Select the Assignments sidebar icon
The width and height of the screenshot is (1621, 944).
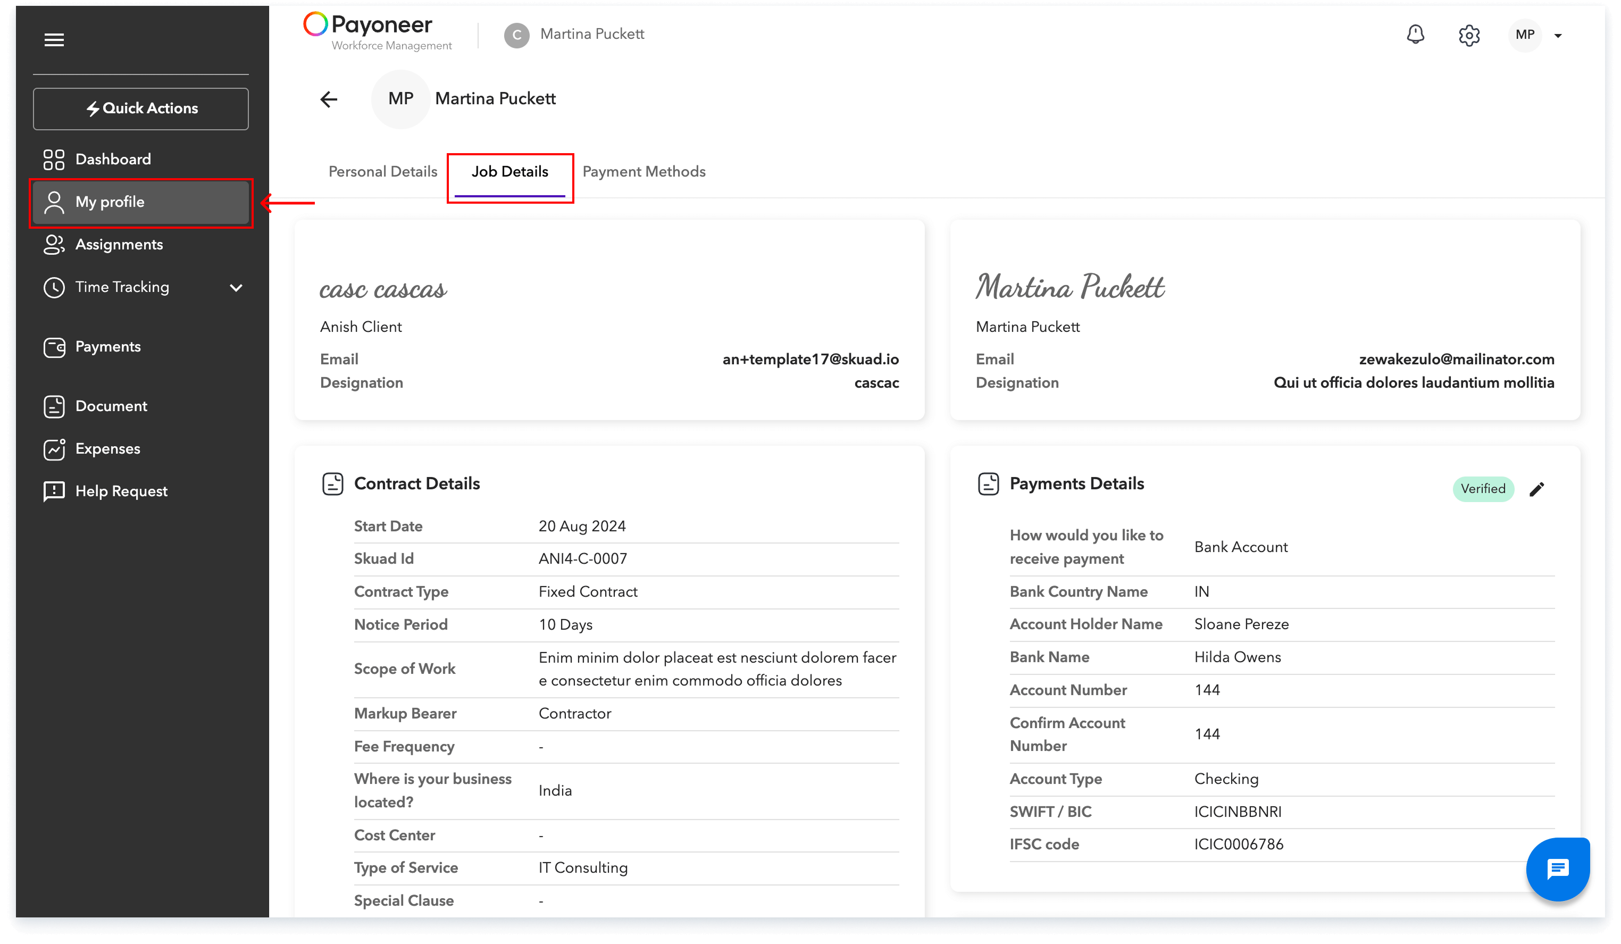[x=54, y=244]
